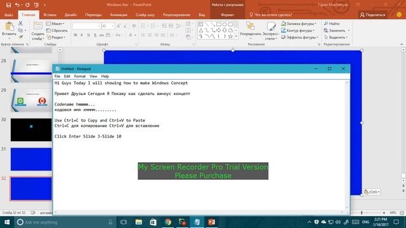Click the Format Painter brush icon
406x228 pixels.
click(x=21, y=37)
